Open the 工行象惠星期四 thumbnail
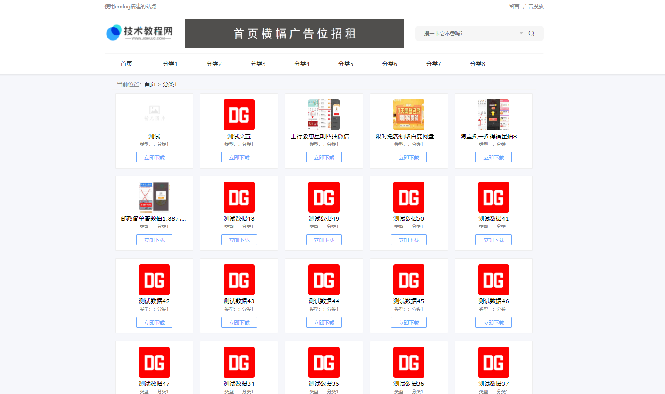 pos(324,114)
